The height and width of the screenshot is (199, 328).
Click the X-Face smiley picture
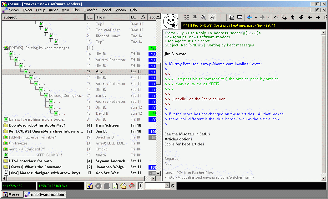[171, 21]
